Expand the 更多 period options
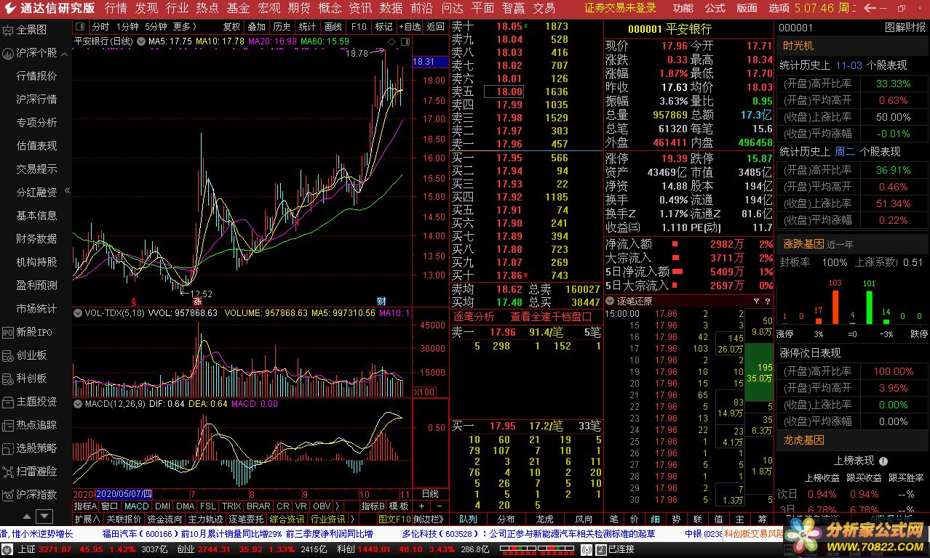 click(185, 27)
